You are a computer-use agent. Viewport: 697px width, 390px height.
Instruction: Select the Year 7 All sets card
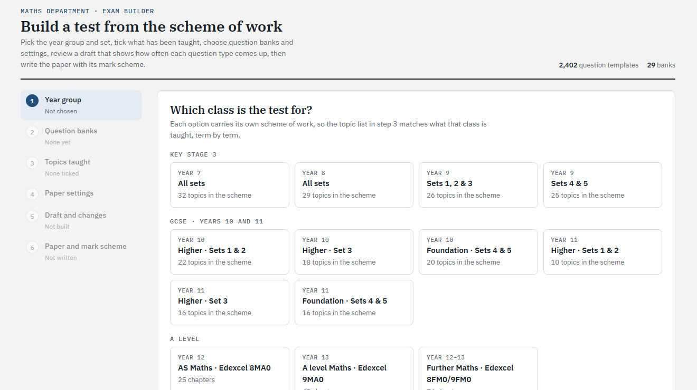(x=230, y=185)
